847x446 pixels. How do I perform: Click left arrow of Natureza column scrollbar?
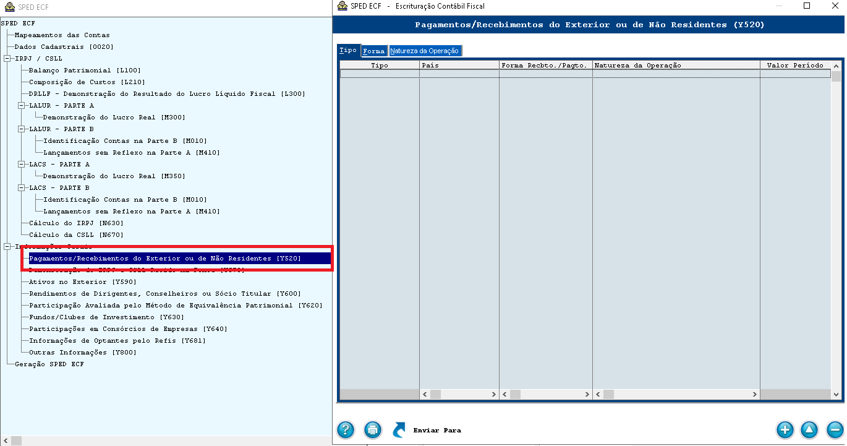pos(598,395)
